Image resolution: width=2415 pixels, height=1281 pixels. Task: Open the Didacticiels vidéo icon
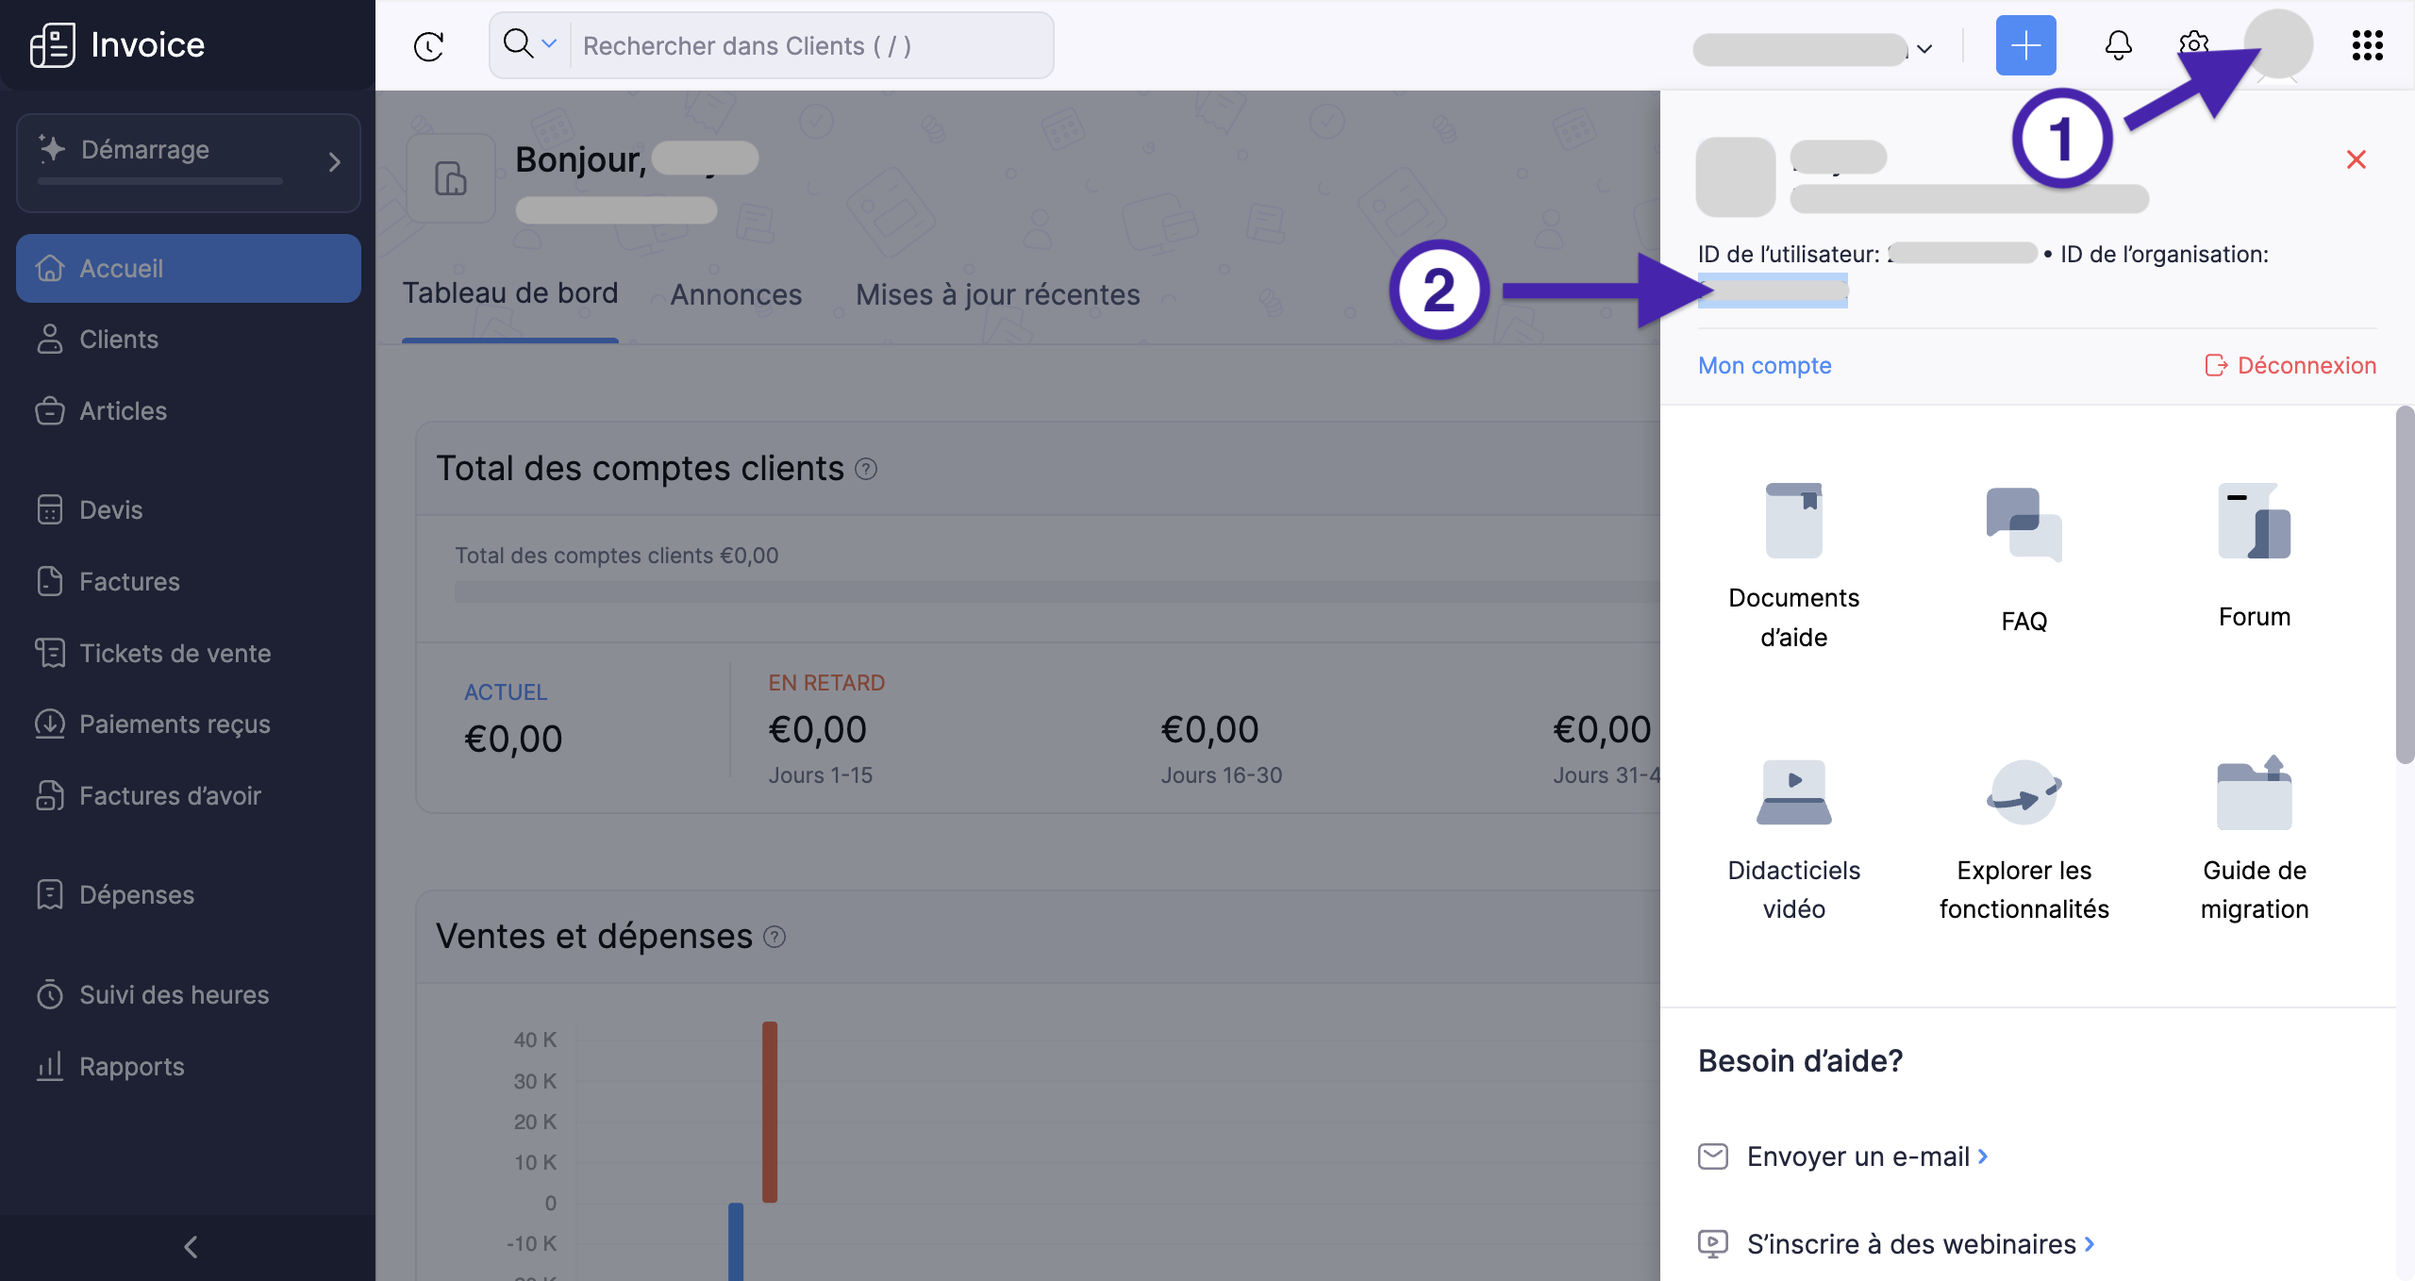coord(1793,792)
